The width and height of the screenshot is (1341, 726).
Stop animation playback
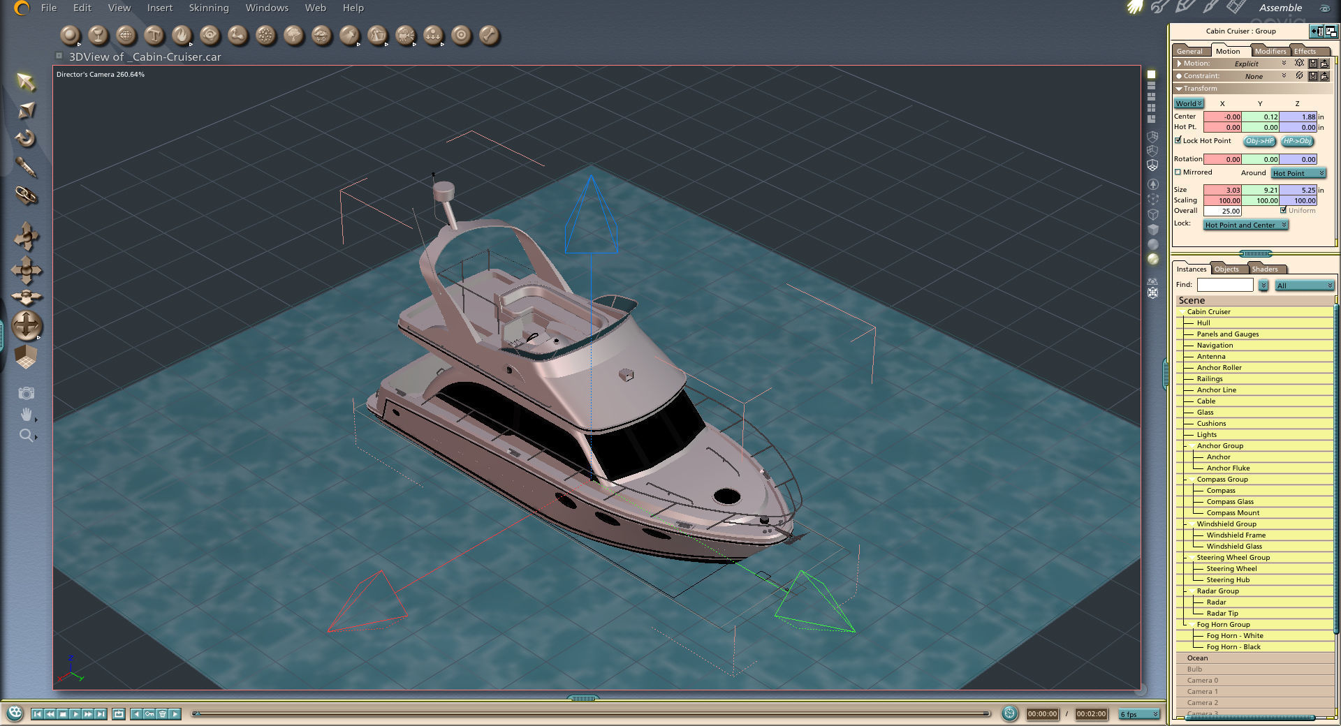pyautogui.click(x=63, y=714)
